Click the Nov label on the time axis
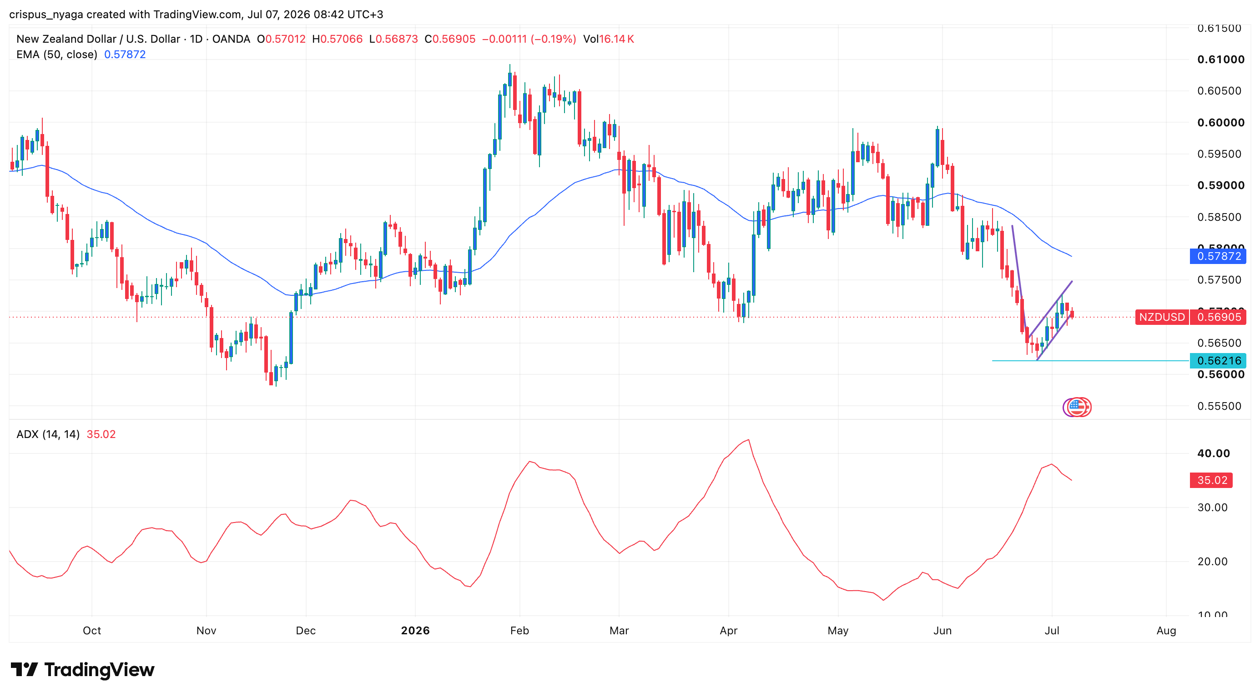The height and width of the screenshot is (697, 1260). 207,631
